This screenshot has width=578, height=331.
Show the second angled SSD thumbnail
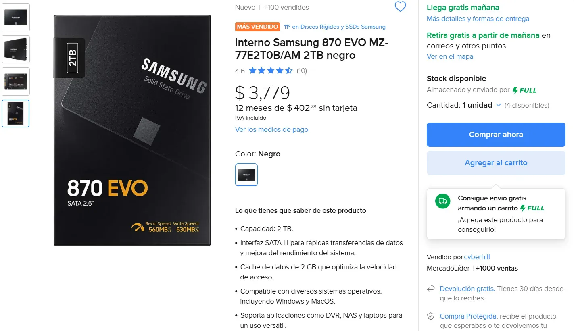coord(16,50)
